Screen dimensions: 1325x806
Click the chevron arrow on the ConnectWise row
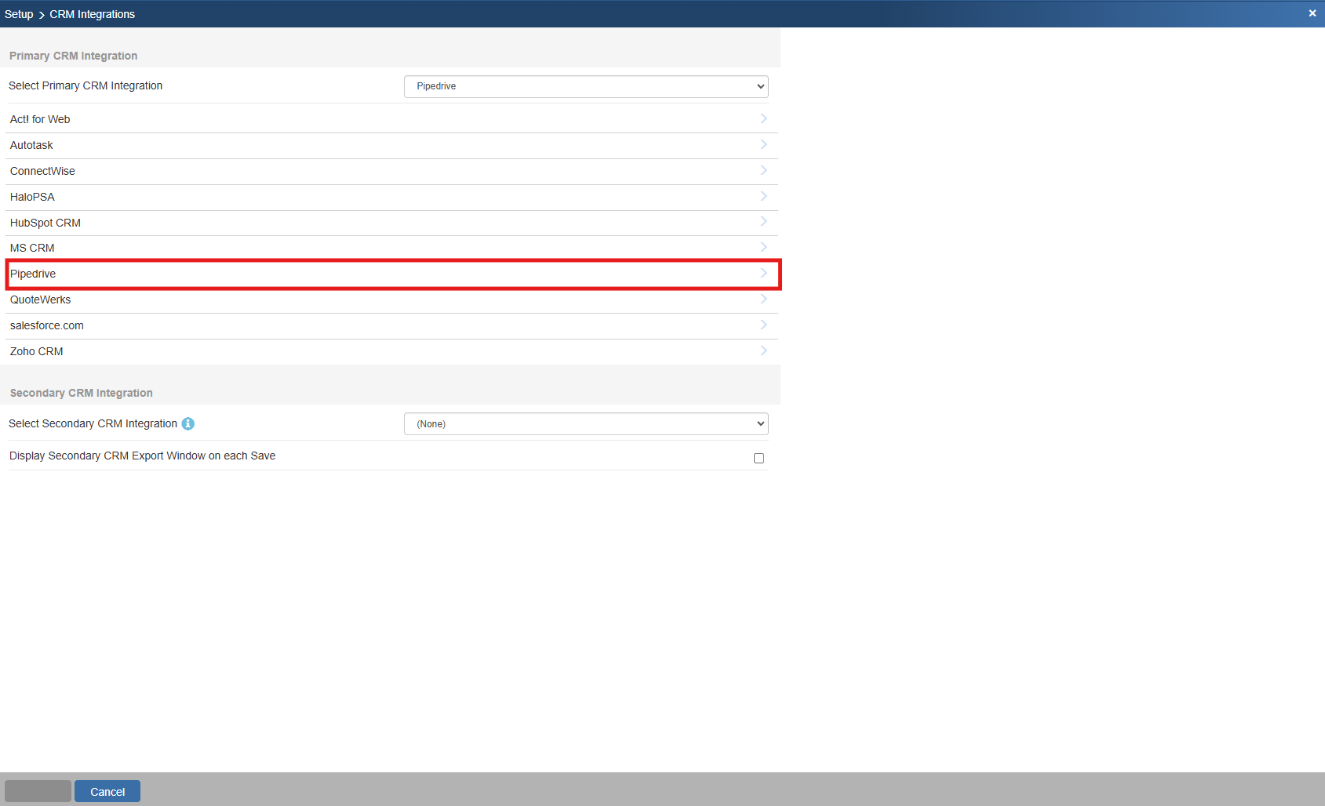(x=763, y=171)
